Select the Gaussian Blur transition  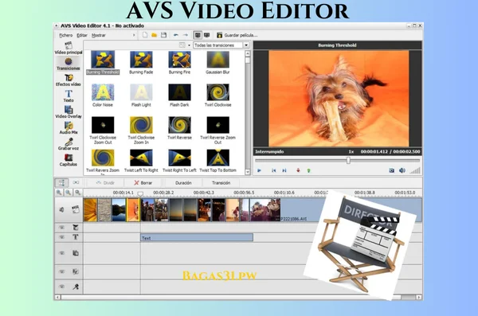click(x=217, y=63)
